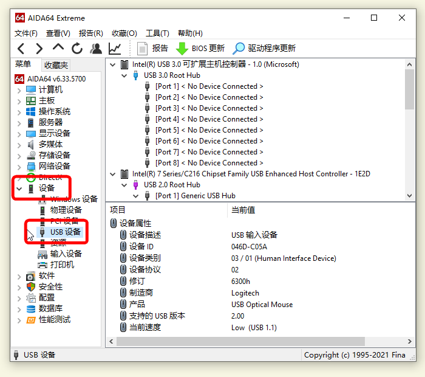The image size is (425, 377).
Task: Expand the 显示设备 tree node
Action: [x=19, y=134]
